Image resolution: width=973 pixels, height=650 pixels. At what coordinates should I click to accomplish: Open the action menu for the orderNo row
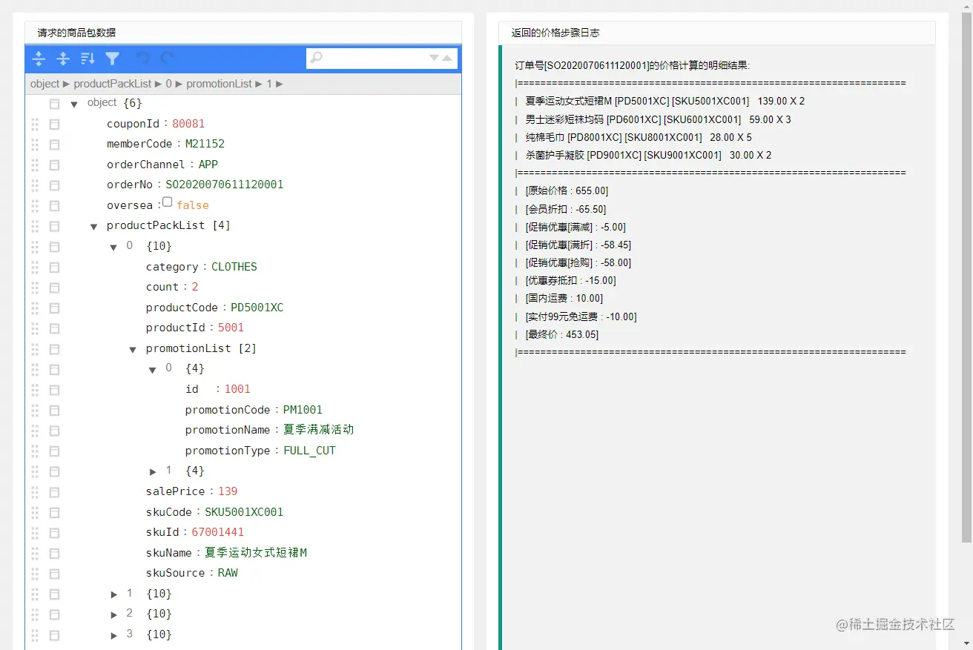click(x=54, y=185)
